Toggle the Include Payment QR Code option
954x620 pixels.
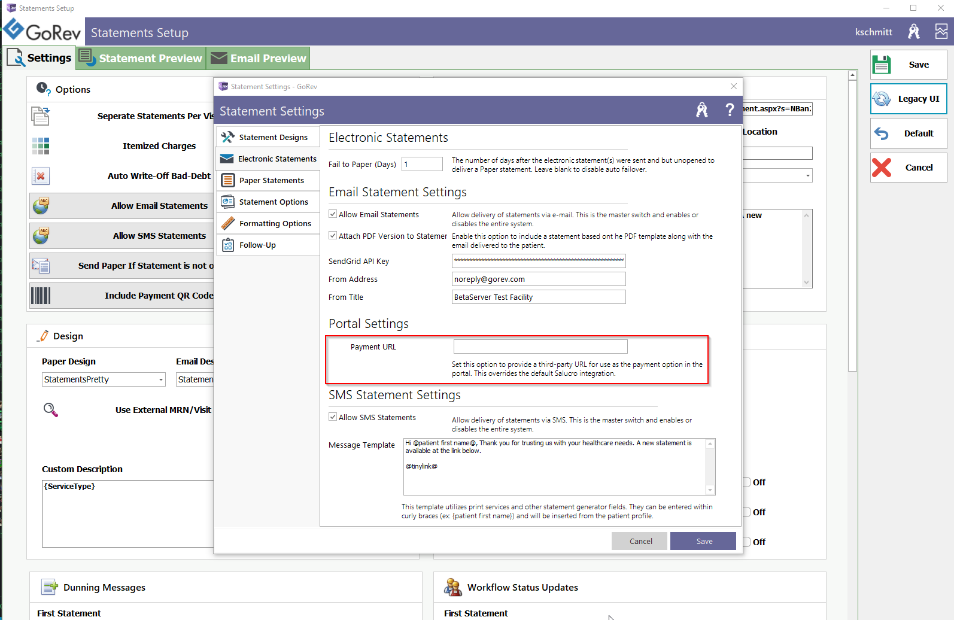[121, 296]
